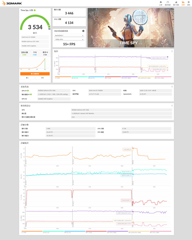192x240 pixels.
Task: Click the SystemInfo v5.35.871 field
Action: coord(155,94)
